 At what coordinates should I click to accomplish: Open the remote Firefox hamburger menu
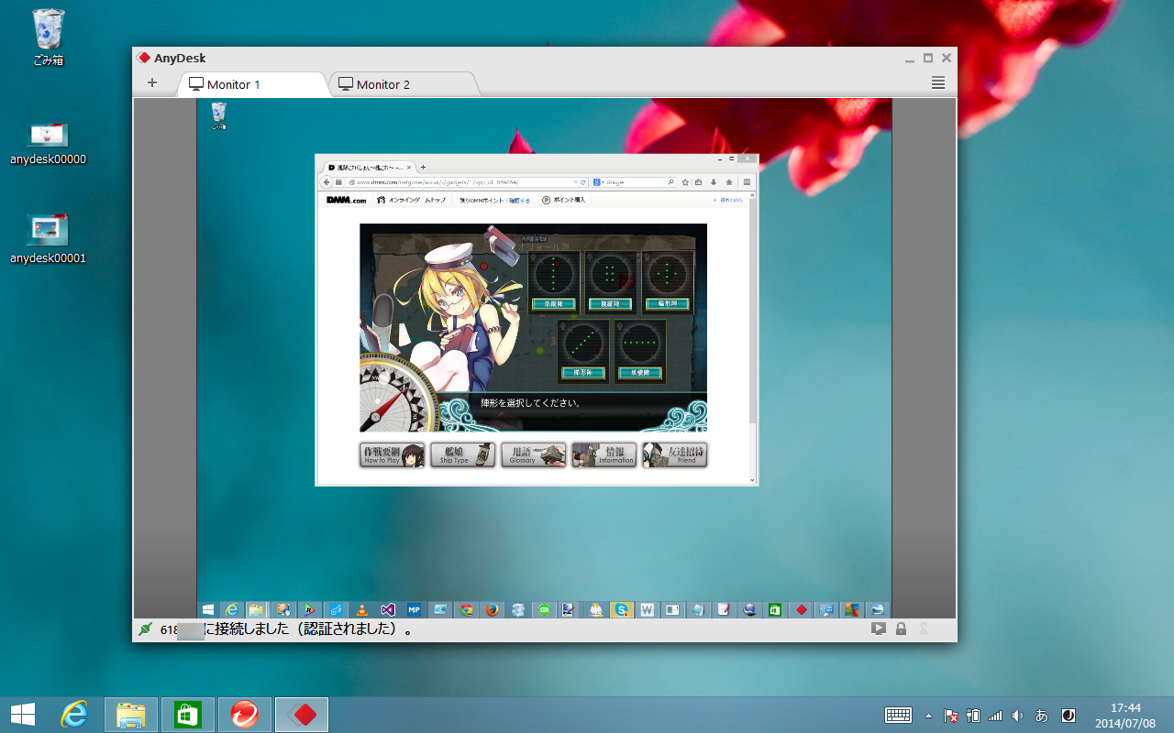coord(748,182)
